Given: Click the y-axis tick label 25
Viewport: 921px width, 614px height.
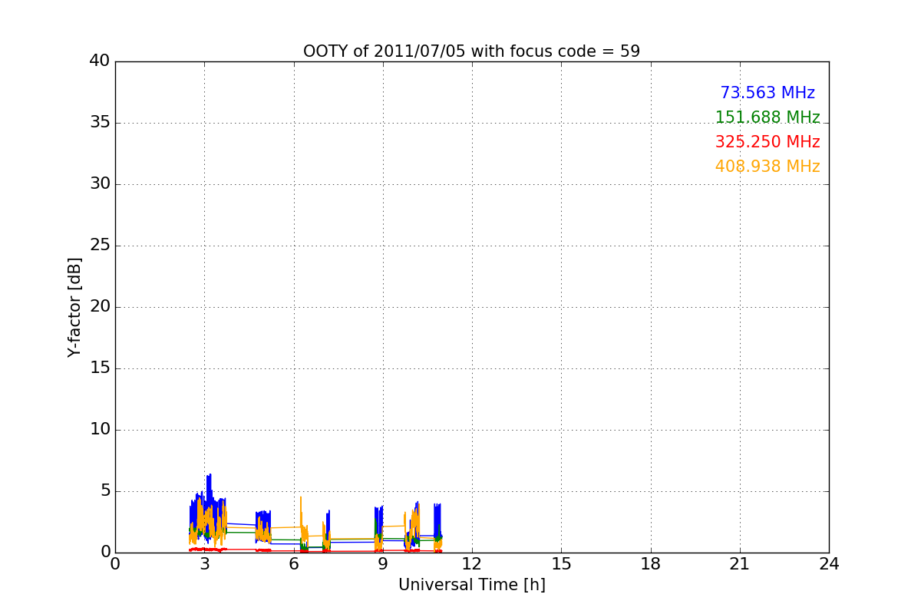Looking at the screenshot, I should click(x=100, y=246).
